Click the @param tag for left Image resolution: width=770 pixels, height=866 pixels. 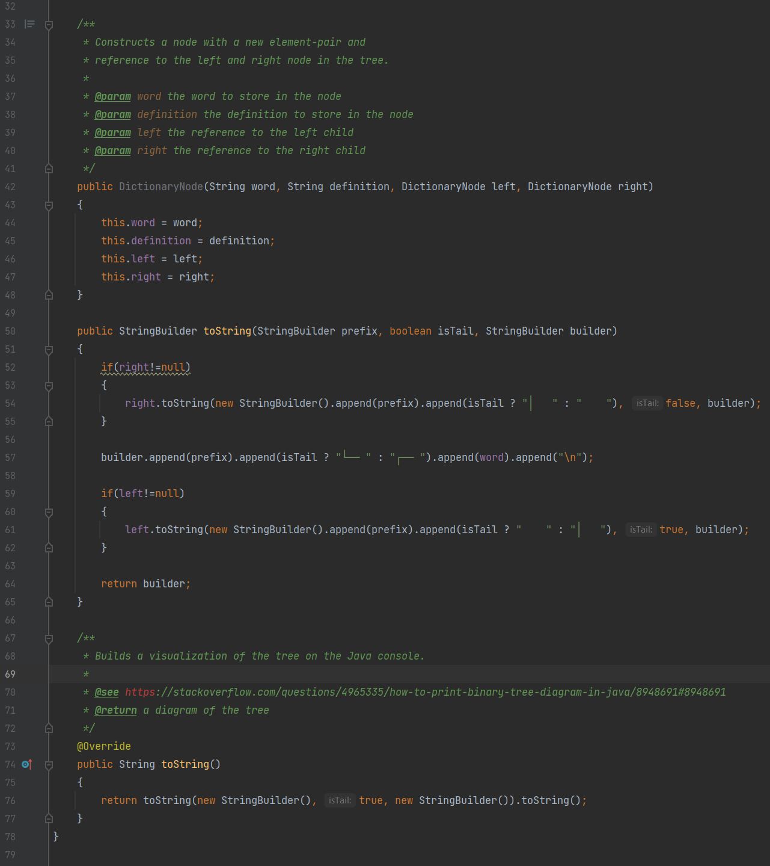click(113, 132)
